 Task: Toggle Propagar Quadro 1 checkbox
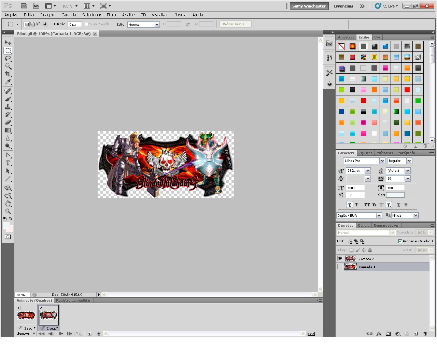click(400, 241)
